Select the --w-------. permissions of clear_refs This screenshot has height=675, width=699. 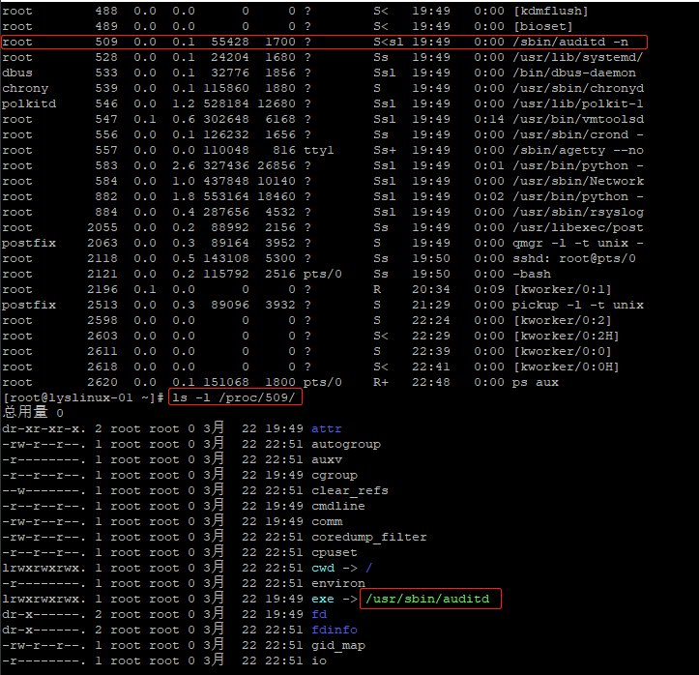click(x=44, y=491)
